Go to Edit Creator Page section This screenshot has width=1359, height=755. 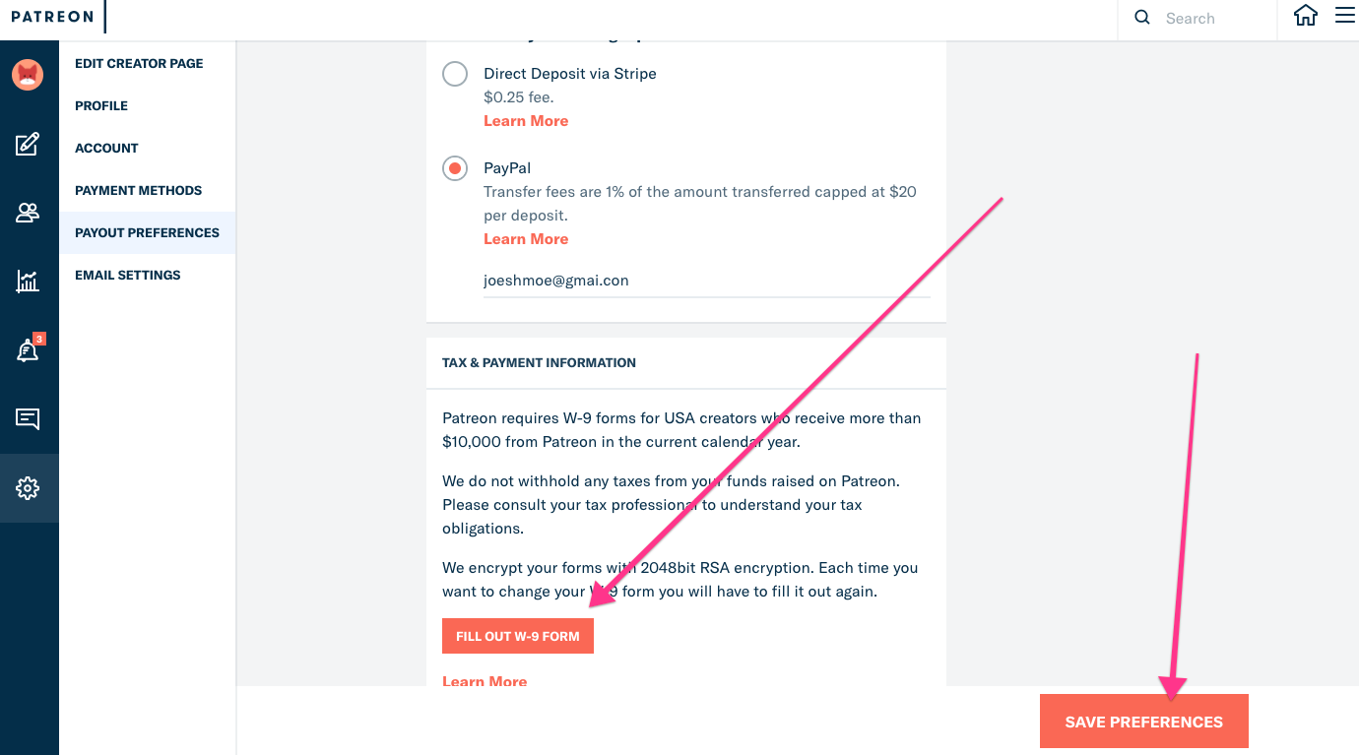coord(139,63)
